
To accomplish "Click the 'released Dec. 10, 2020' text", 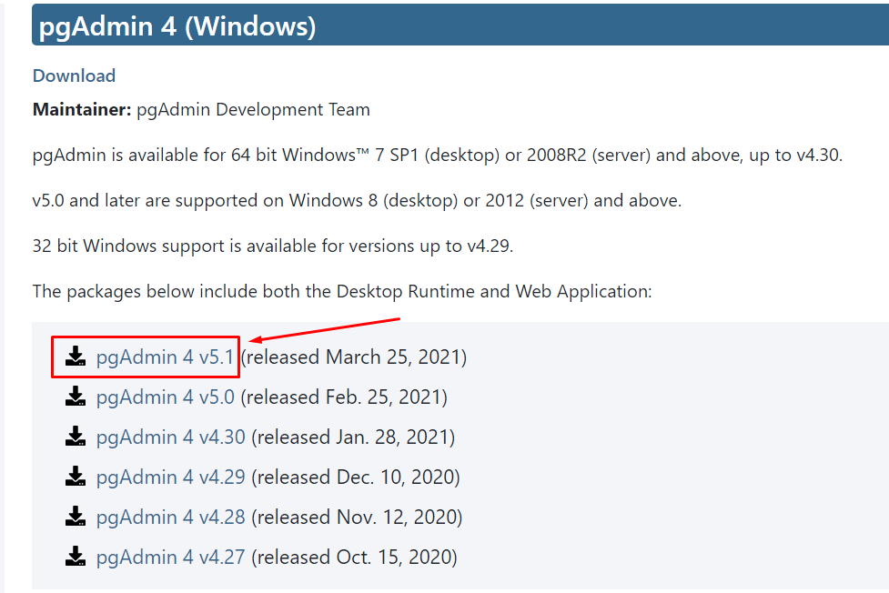I will (x=356, y=477).
